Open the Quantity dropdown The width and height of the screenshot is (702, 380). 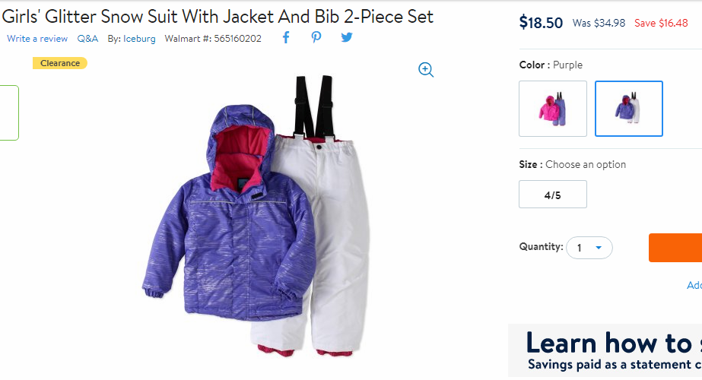[x=589, y=248]
